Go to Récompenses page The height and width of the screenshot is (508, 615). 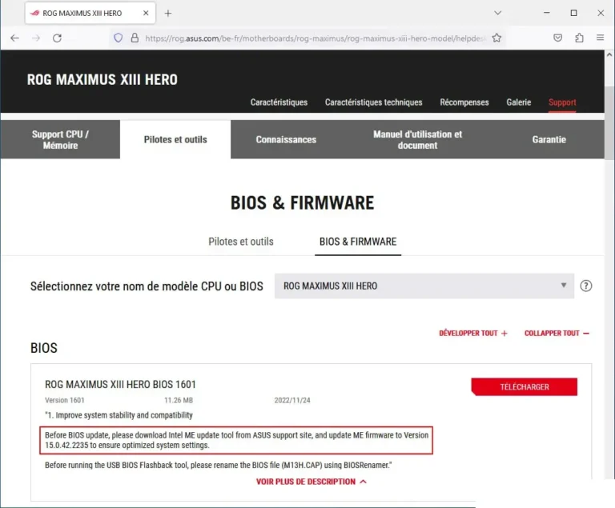(x=464, y=102)
